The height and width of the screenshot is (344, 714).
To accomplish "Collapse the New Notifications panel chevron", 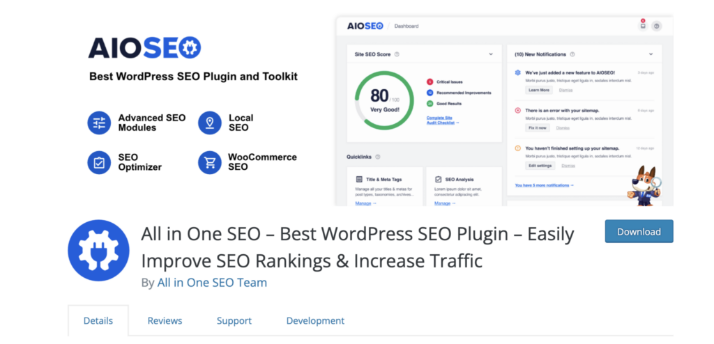I will click(x=651, y=54).
